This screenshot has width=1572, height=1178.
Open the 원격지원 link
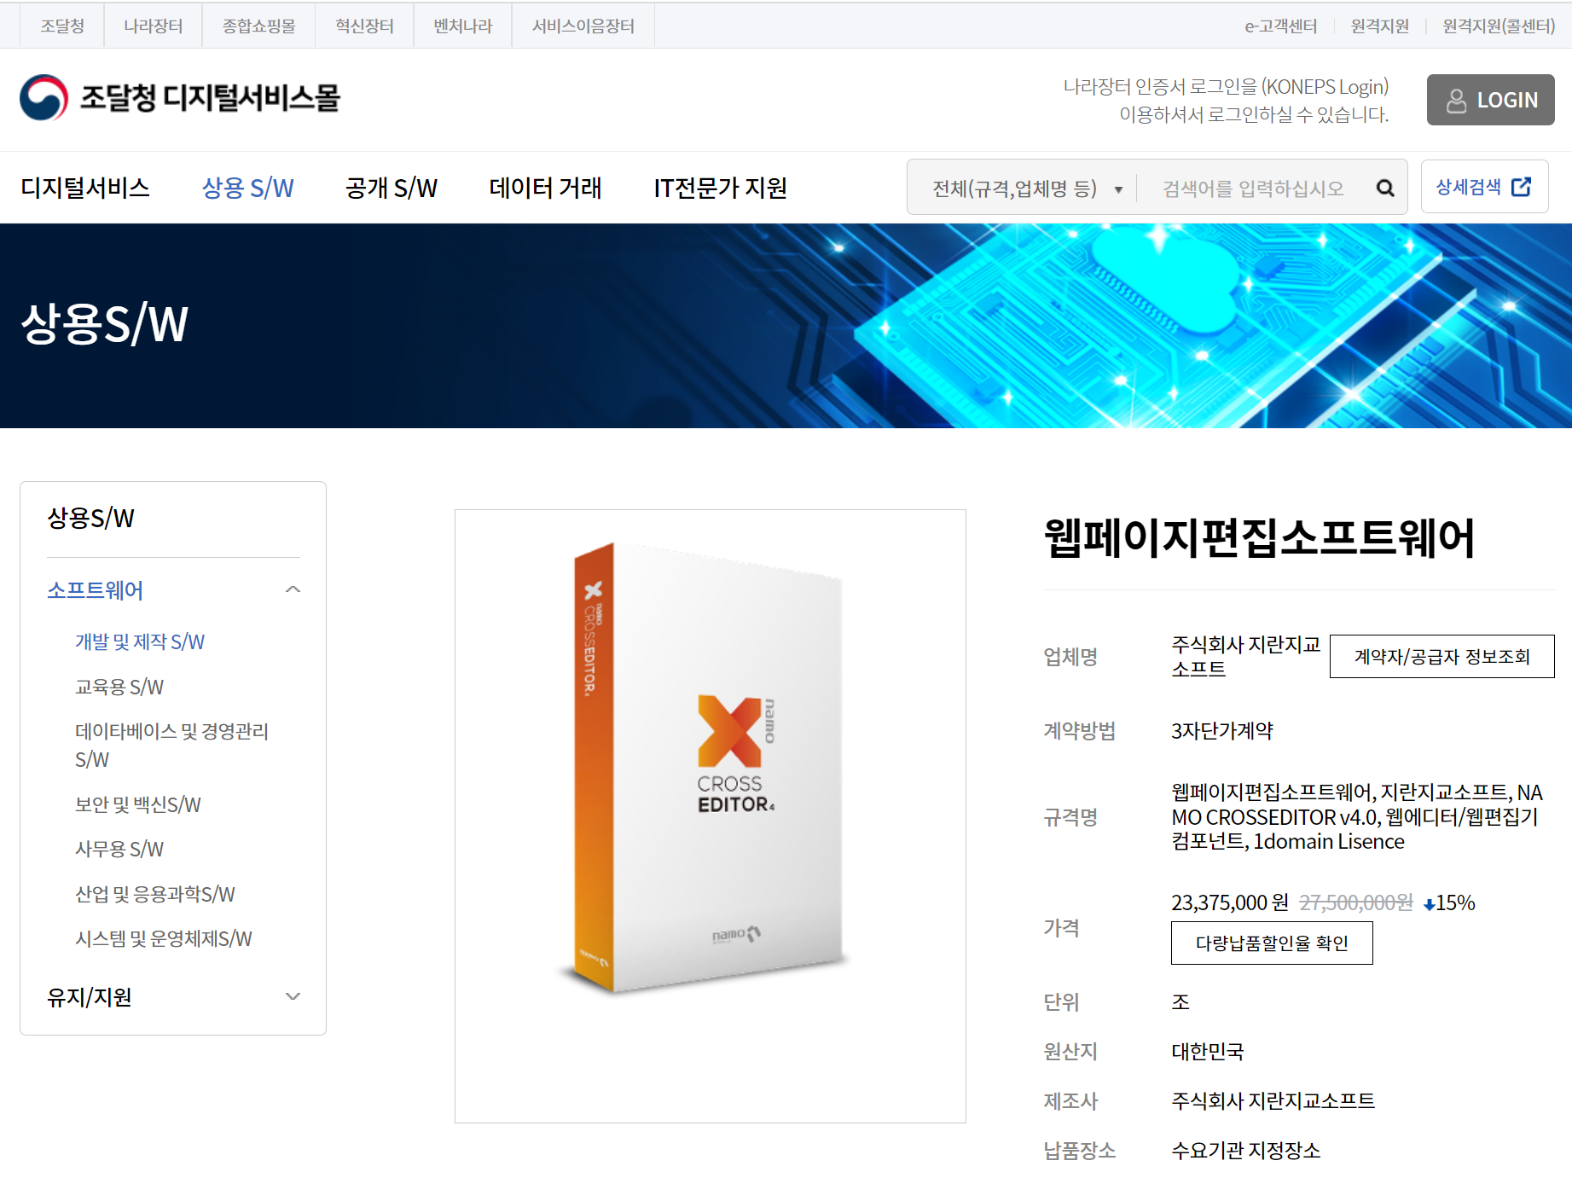click(x=1380, y=26)
